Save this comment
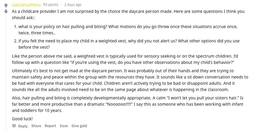Screen dimensions: 257x134 [64, 126]
